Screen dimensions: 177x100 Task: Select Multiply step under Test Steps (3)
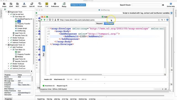tap(19, 57)
